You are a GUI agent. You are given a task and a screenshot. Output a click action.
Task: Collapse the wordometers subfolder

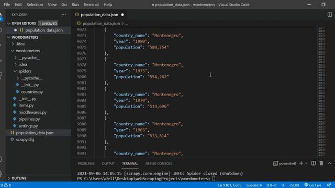click(x=13, y=51)
